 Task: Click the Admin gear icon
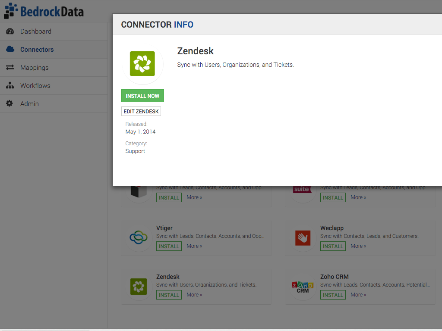click(x=9, y=104)
